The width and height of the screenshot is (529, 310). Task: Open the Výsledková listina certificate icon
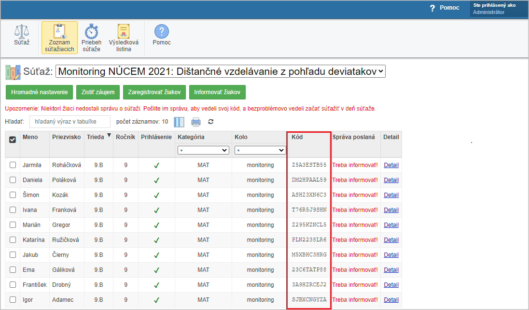click(124, 32)
